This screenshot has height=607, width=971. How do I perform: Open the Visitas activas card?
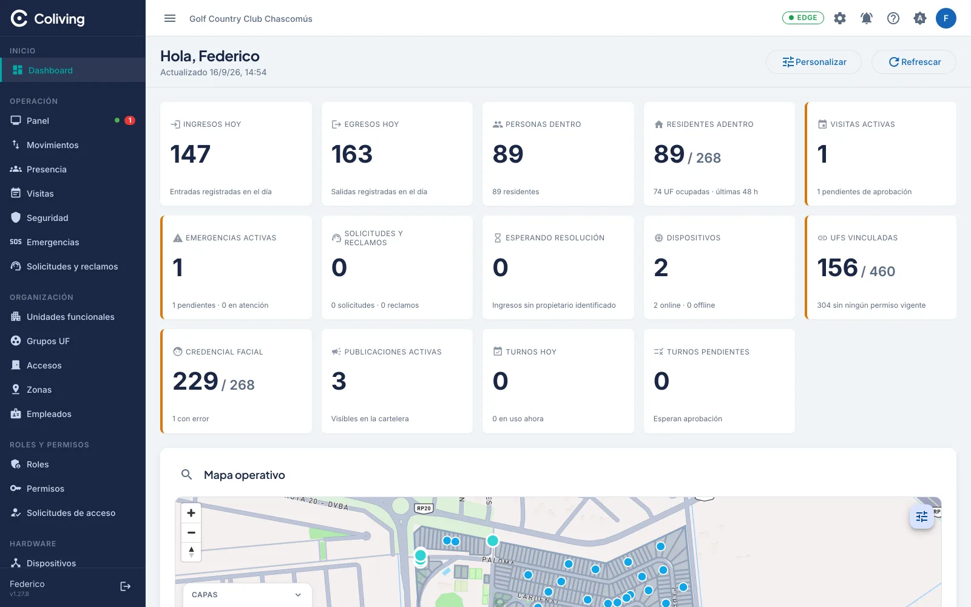click(x=881, y=154)
